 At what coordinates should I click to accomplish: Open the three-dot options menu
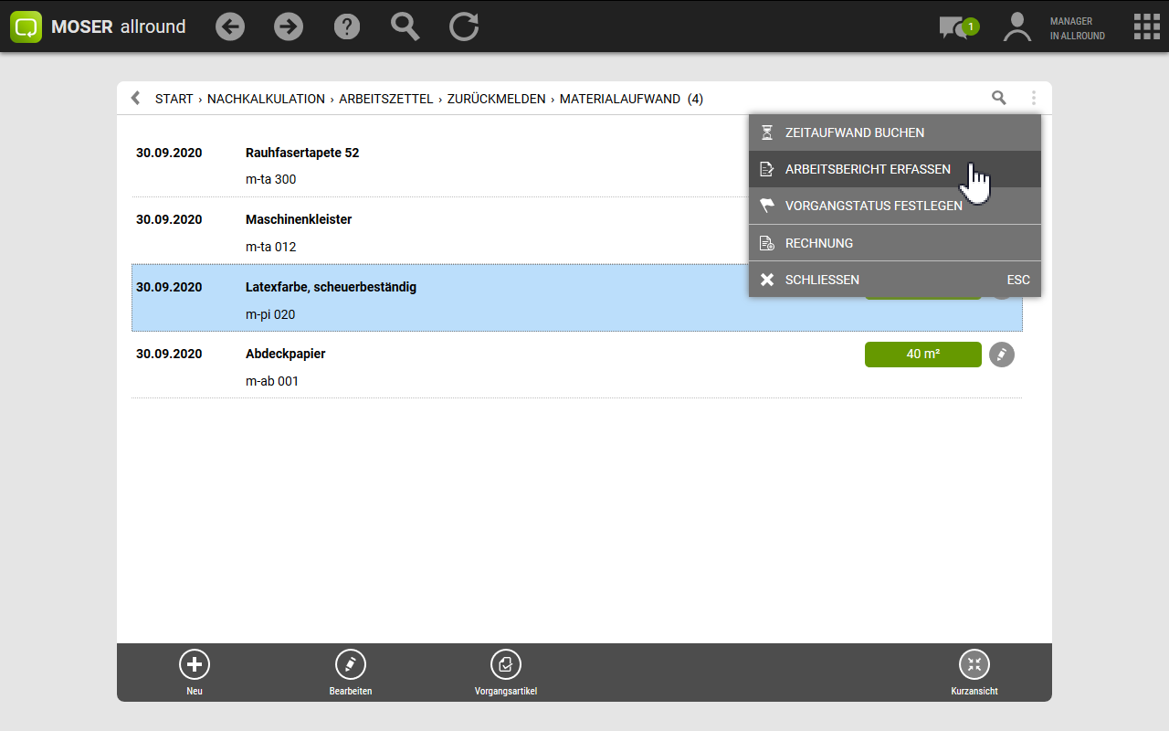[x=1034, y=98]
